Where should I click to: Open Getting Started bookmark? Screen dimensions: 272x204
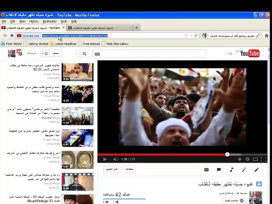tap(36, 44)
